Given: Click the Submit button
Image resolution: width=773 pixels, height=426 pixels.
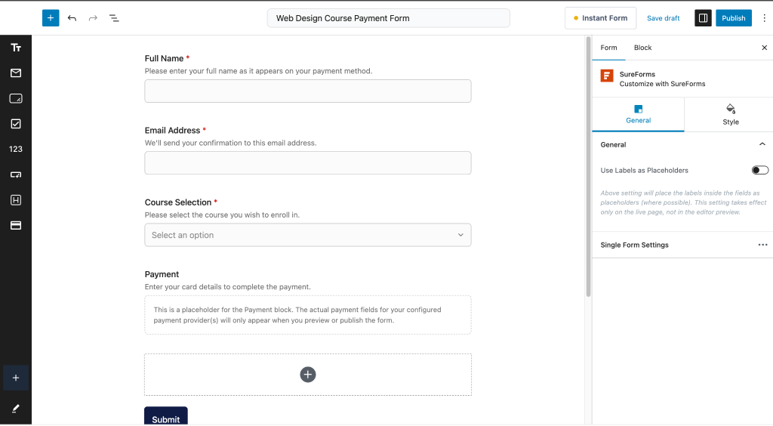Looking at the screenshot, I should point(165,416).
